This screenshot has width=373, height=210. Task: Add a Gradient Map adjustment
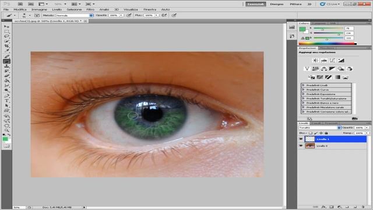point(337,77)
